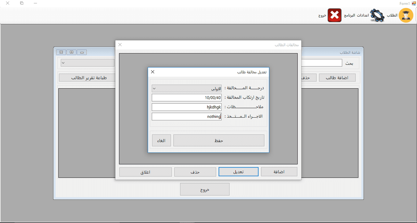
Task: Maximize the شاشة الطلاب child window
Action: tap(71, 52)
